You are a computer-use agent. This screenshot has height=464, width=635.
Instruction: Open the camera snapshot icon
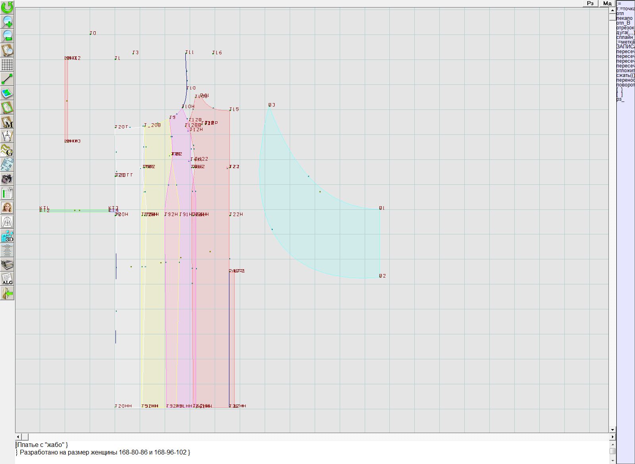[x=7, y=179]
